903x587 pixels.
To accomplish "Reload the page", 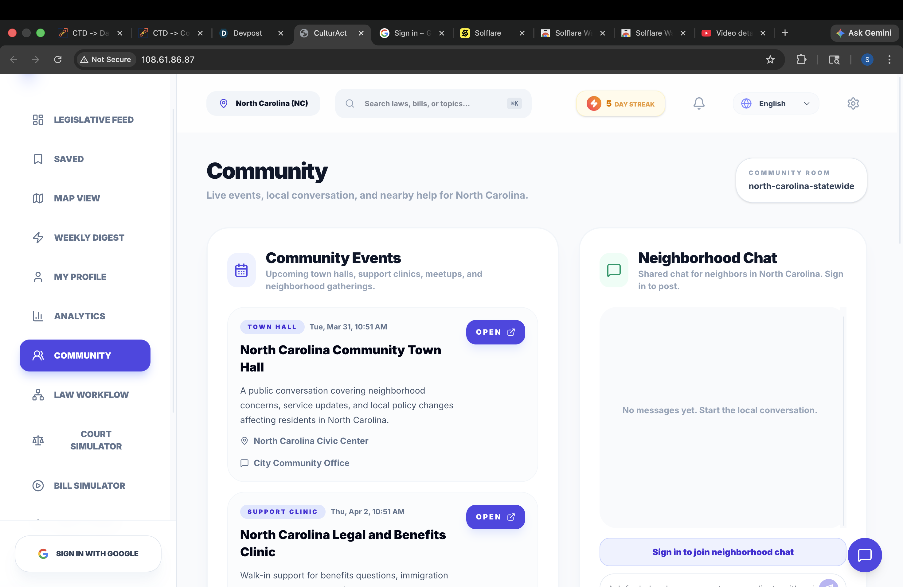I will (58, 60).
